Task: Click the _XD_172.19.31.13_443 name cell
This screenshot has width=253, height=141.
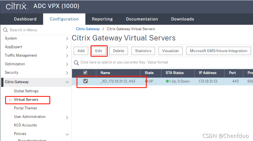Action: pyautogui.click(x=118, y=81)
